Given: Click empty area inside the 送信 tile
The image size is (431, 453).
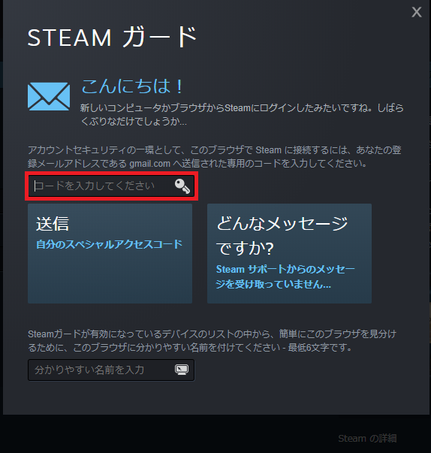Looking at the screenshot, I should [110, 277].
